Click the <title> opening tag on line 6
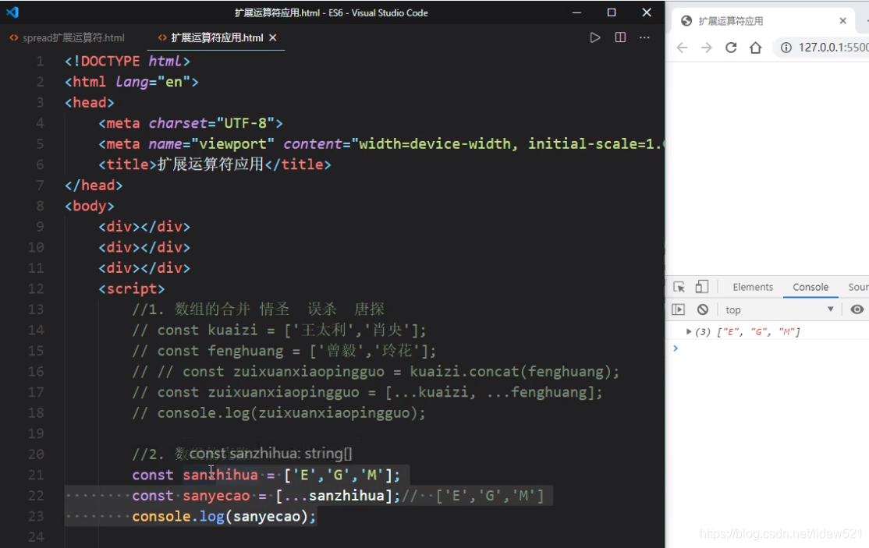This screenshot has width=869, height=548. (128, 164)
